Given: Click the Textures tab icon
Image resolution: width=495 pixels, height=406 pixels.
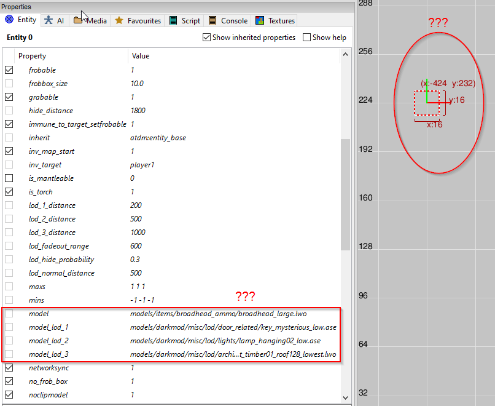Looking at the screenshot, I should click(260, 20).
